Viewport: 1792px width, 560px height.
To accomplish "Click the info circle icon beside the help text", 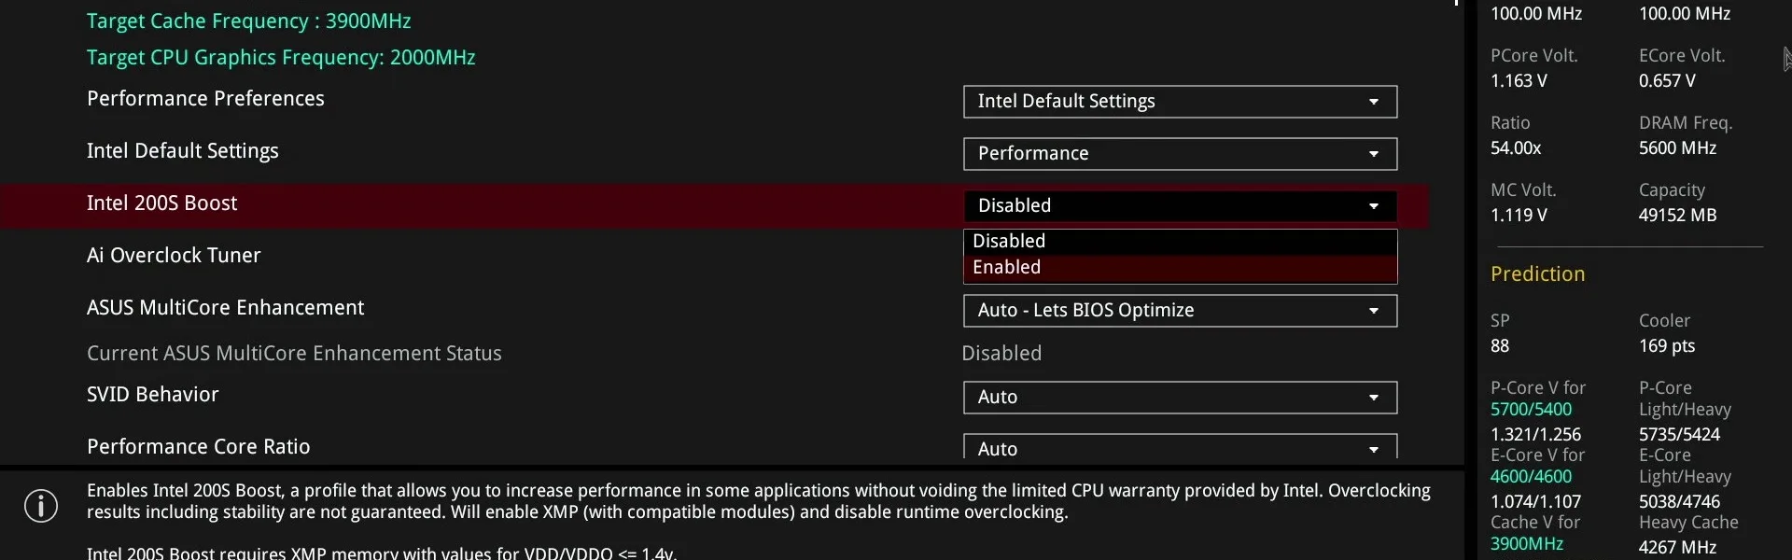I will (41, 506).
